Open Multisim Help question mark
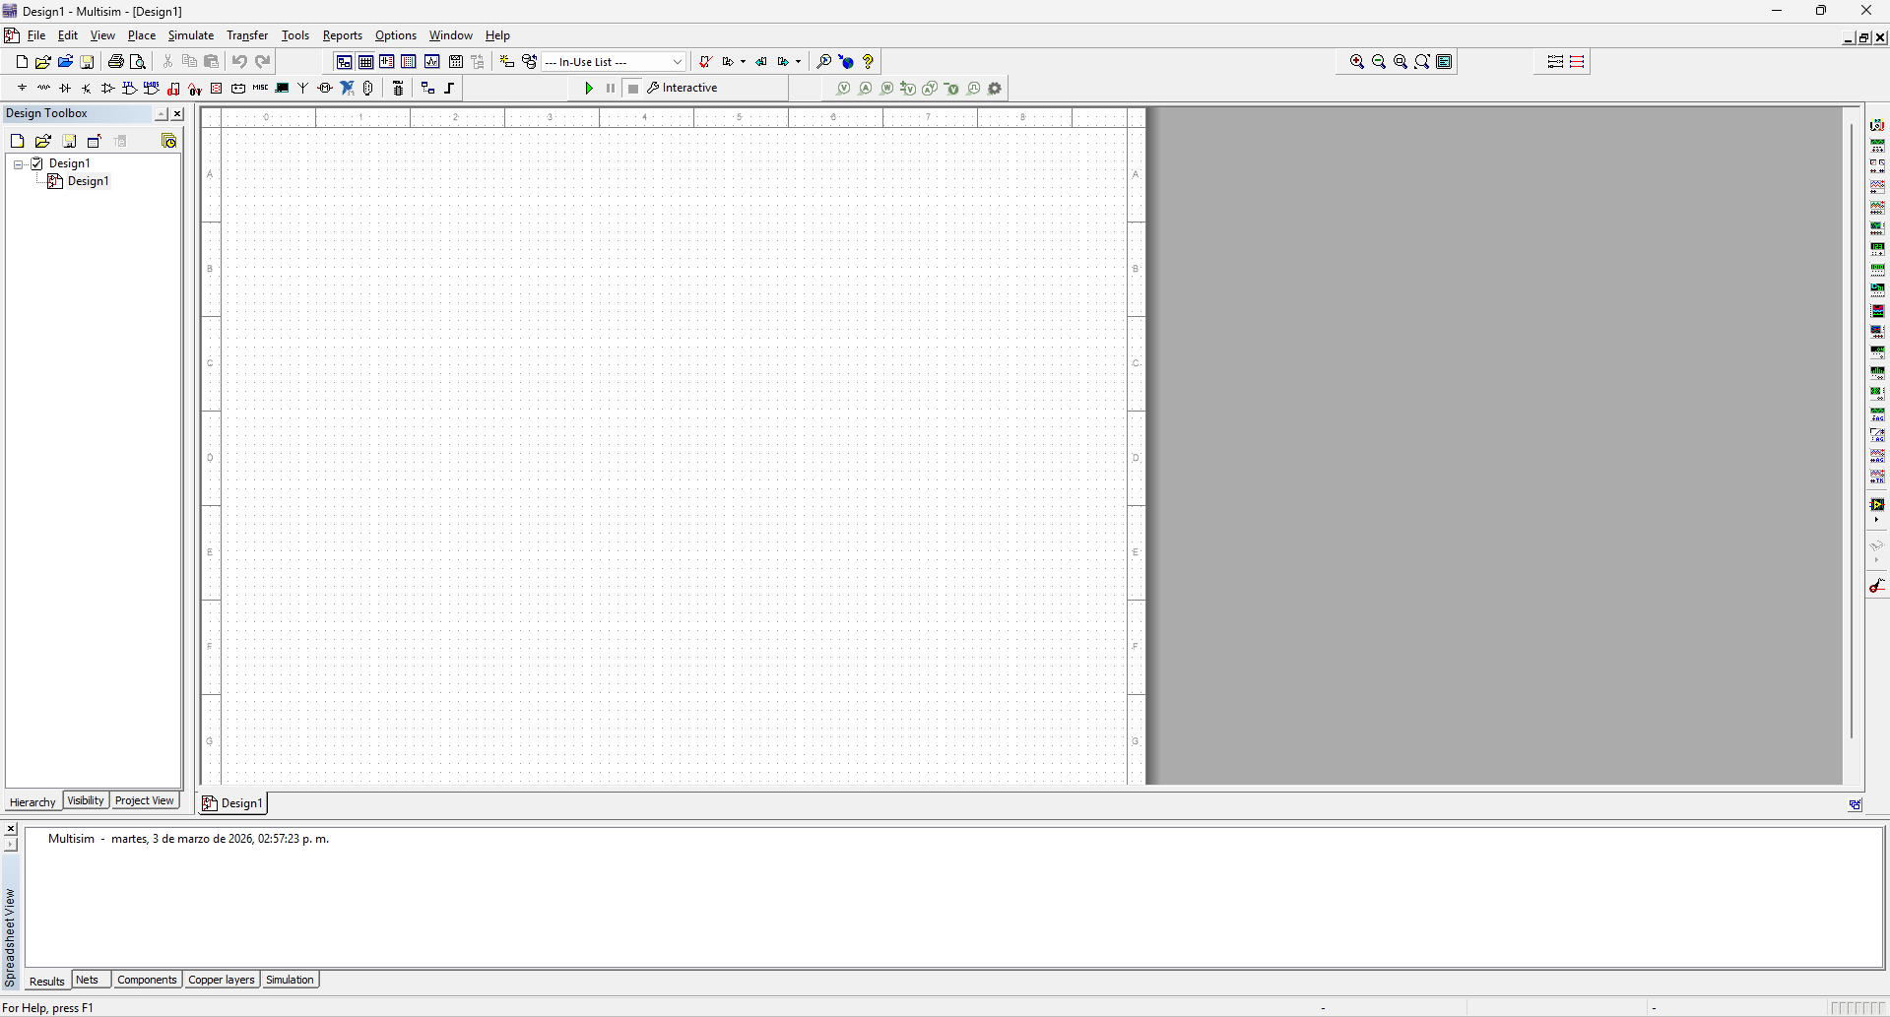This screenshot has height=1017, width=1890. click(x=868, y=61)
